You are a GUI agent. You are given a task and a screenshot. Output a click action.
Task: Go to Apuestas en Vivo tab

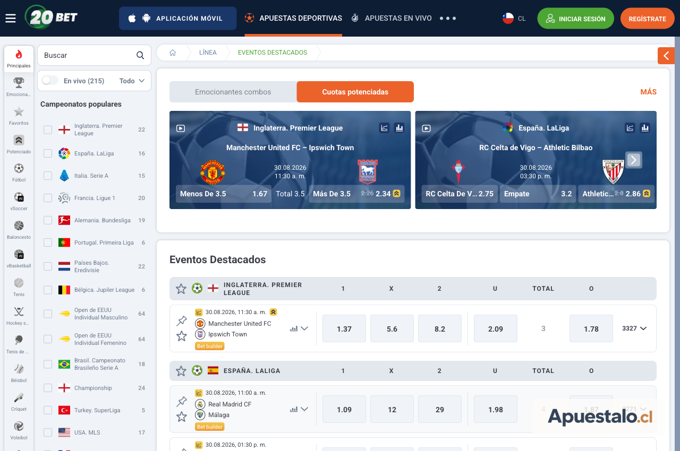(x=392, y=18)
